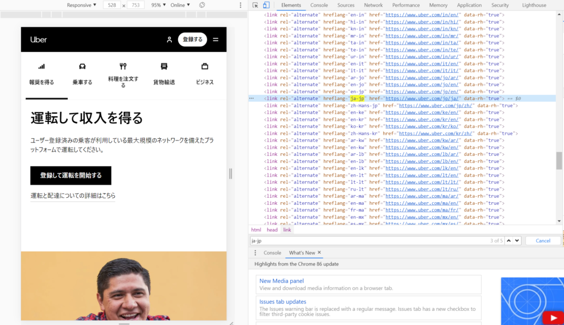Viewport: 564px width, 325px height.
Task: Open the New Media panel link
Action: click(281, 281)
